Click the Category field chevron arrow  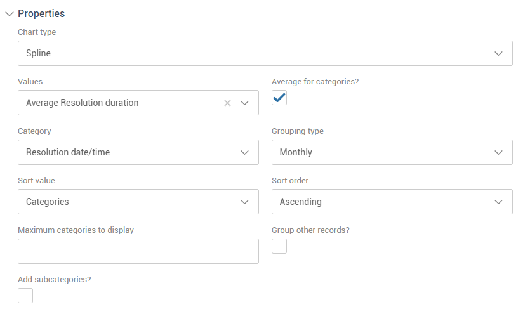(x=245, y=152)
